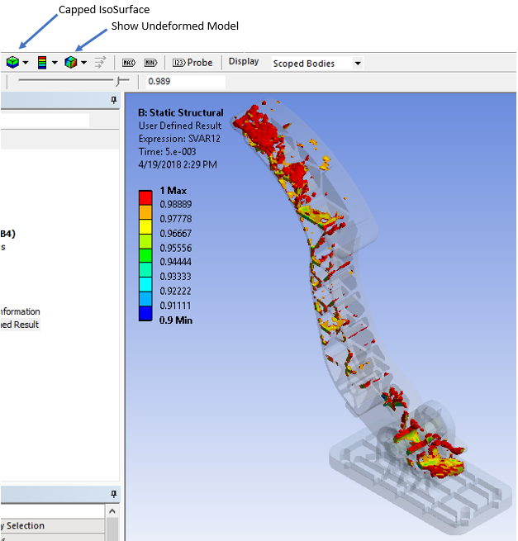Screen dimensions: 518x541
Task: Pin the upper left panel
Action: click(113, 100)
